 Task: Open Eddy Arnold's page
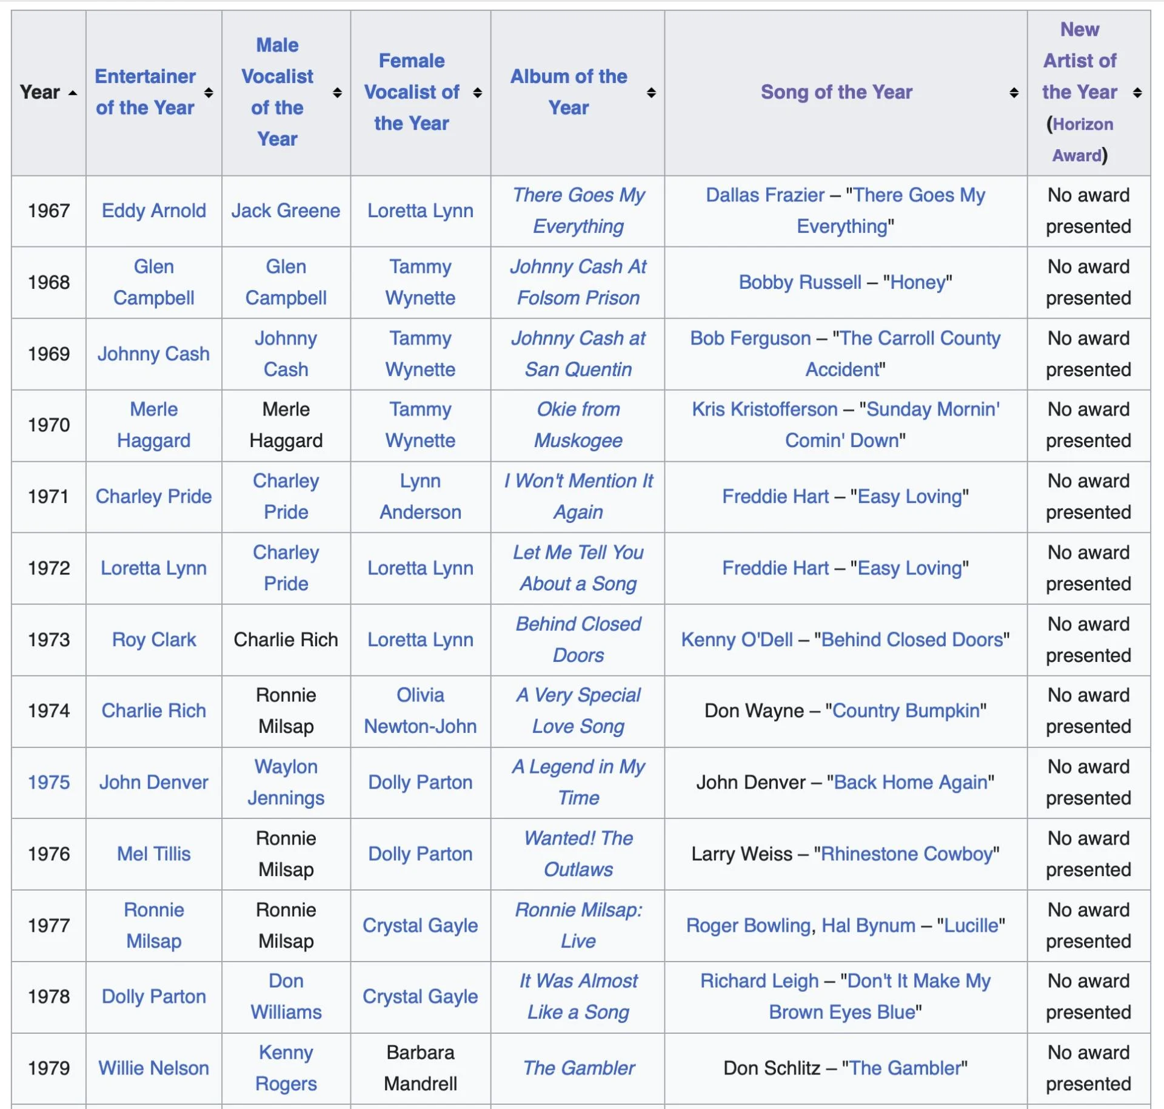tap(153, 211)
